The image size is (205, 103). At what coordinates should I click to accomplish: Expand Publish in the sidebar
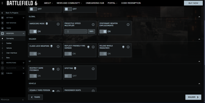tap(24, 73)
